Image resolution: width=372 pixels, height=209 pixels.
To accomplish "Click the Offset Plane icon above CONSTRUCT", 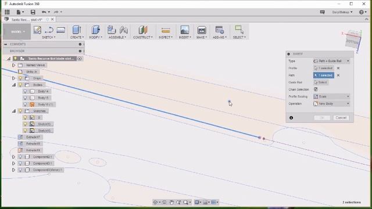I will pyautogui.click(x=143, y=30).
